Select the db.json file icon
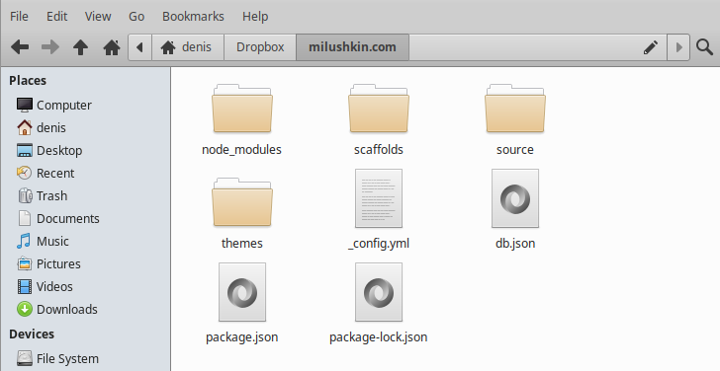This screenshot has width=720, height=371. (x=514, y=198)
